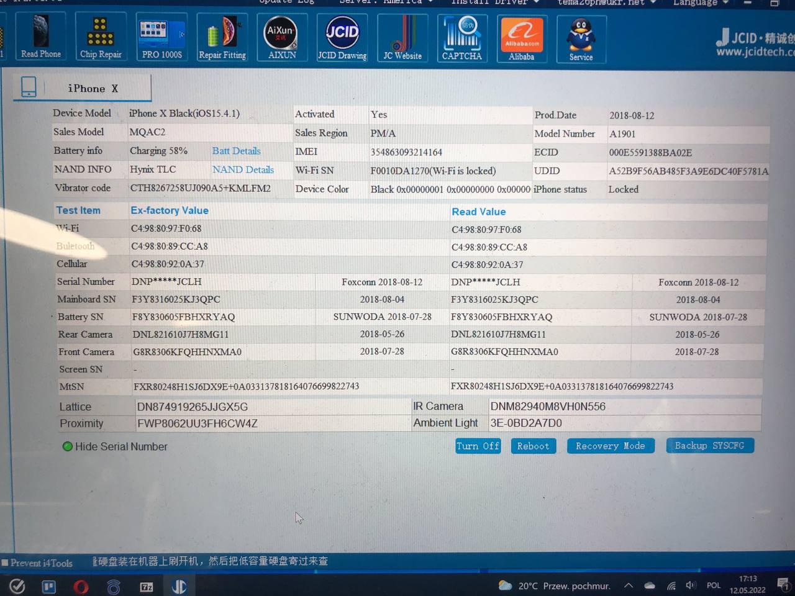
Task: Open the JC Website shortcut
Action: pos(402,39)
